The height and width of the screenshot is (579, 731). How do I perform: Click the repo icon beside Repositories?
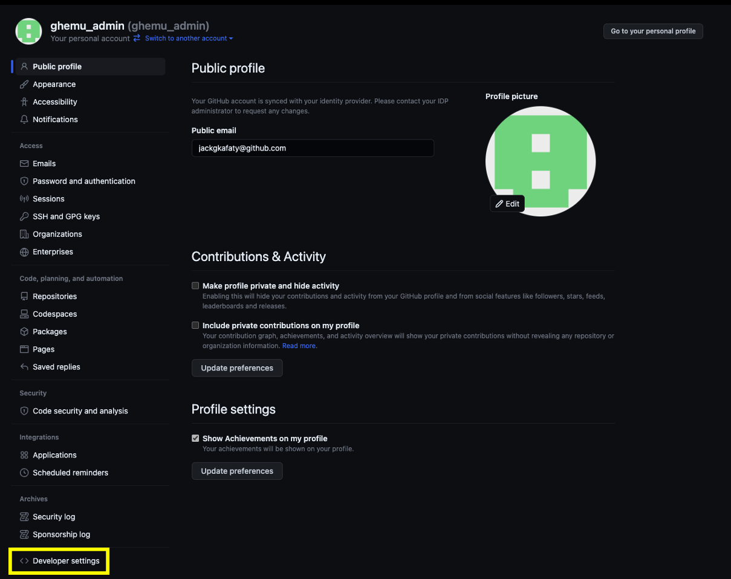[24, 296]
